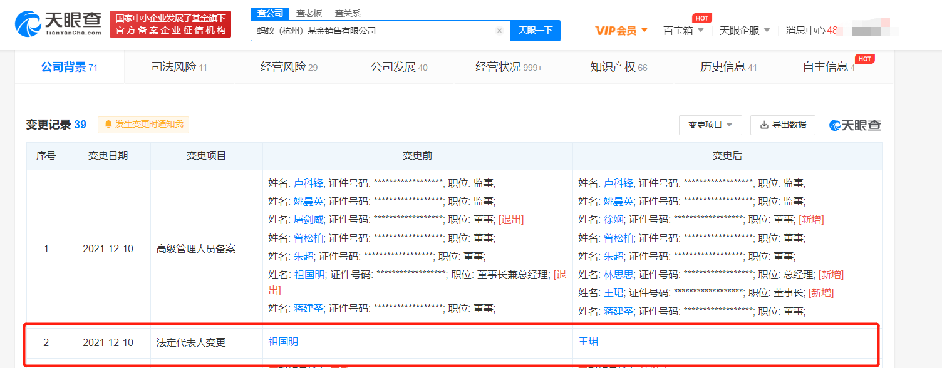Click the TianYanCha logo icon
This screenshot has height=368, width=942.
pyautogui.click(x=29, y=24)
